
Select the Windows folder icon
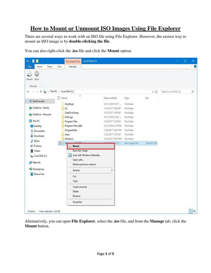pyautogui.click(x=63, y=139)
